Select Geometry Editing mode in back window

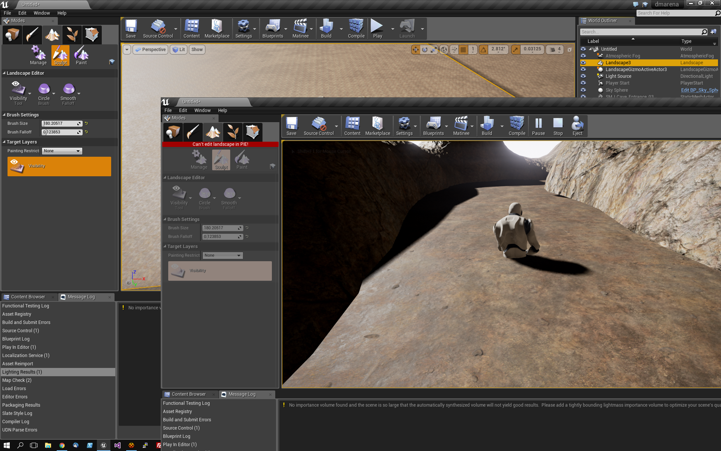coord(92,35)
